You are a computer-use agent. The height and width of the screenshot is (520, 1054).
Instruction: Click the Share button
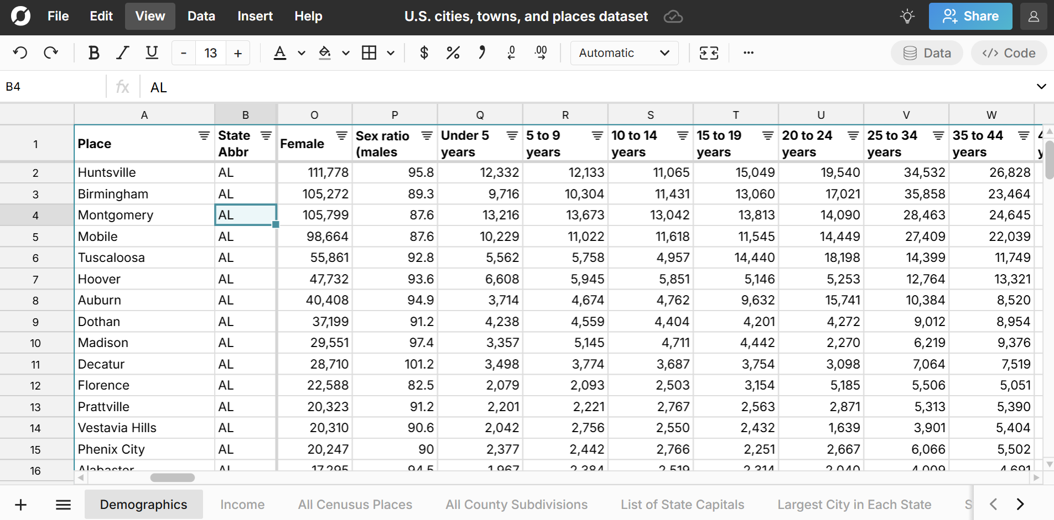[970, 17]
